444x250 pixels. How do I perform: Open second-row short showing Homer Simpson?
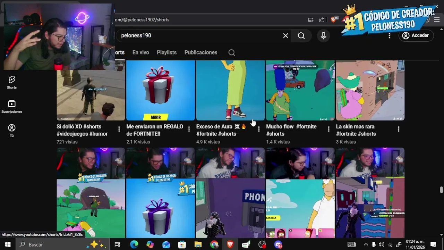pos(300,193)
